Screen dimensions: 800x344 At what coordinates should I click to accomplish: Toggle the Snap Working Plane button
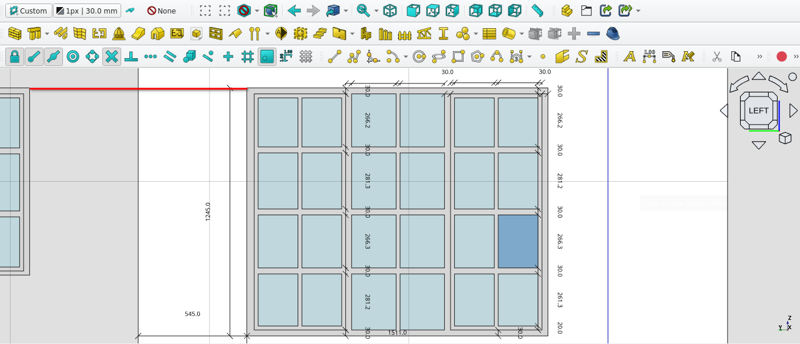pyautogui.click(x=267, y=56)
